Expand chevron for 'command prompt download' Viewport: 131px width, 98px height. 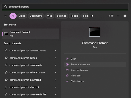click(55, 80)
